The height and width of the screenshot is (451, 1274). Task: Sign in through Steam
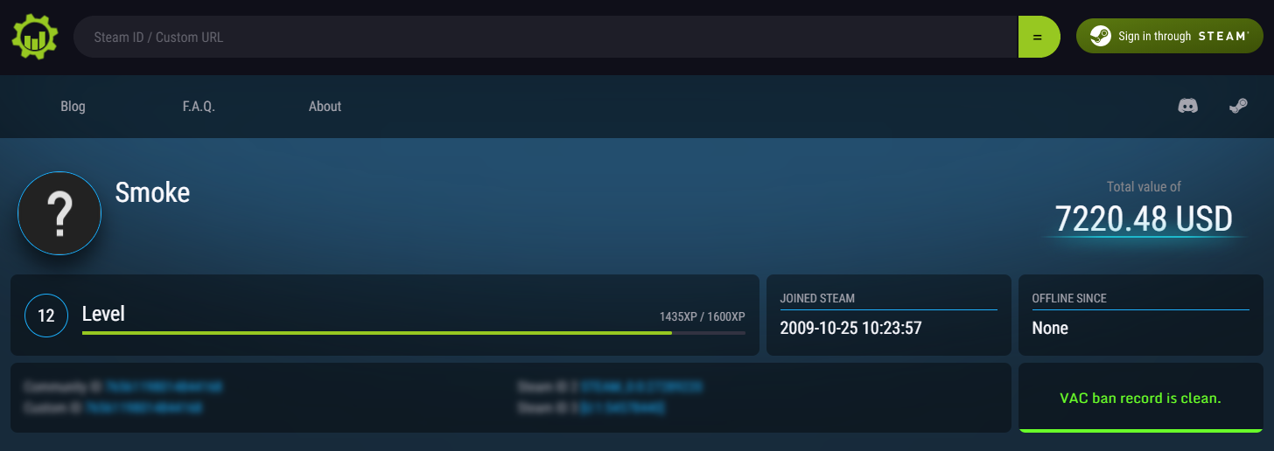click(1170, 37)
